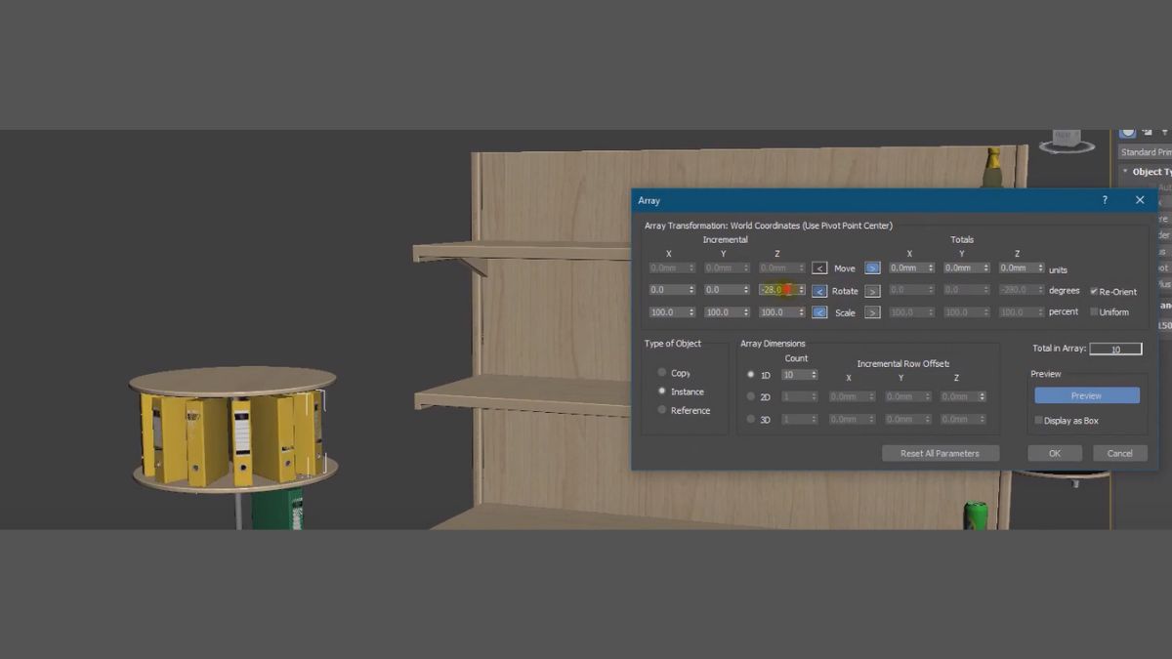Select the Copy object type radio button
This screenshot has height=659, width=1172.
[x=662, y=372]
